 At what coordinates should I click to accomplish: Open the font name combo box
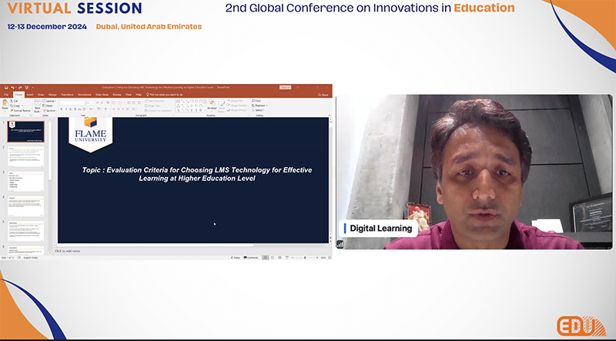72,102
